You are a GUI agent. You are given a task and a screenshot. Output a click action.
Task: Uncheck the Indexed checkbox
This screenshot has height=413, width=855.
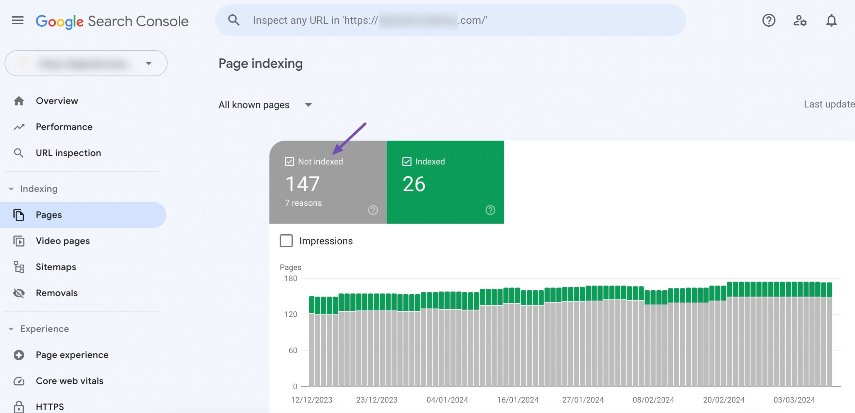[406, 161]
